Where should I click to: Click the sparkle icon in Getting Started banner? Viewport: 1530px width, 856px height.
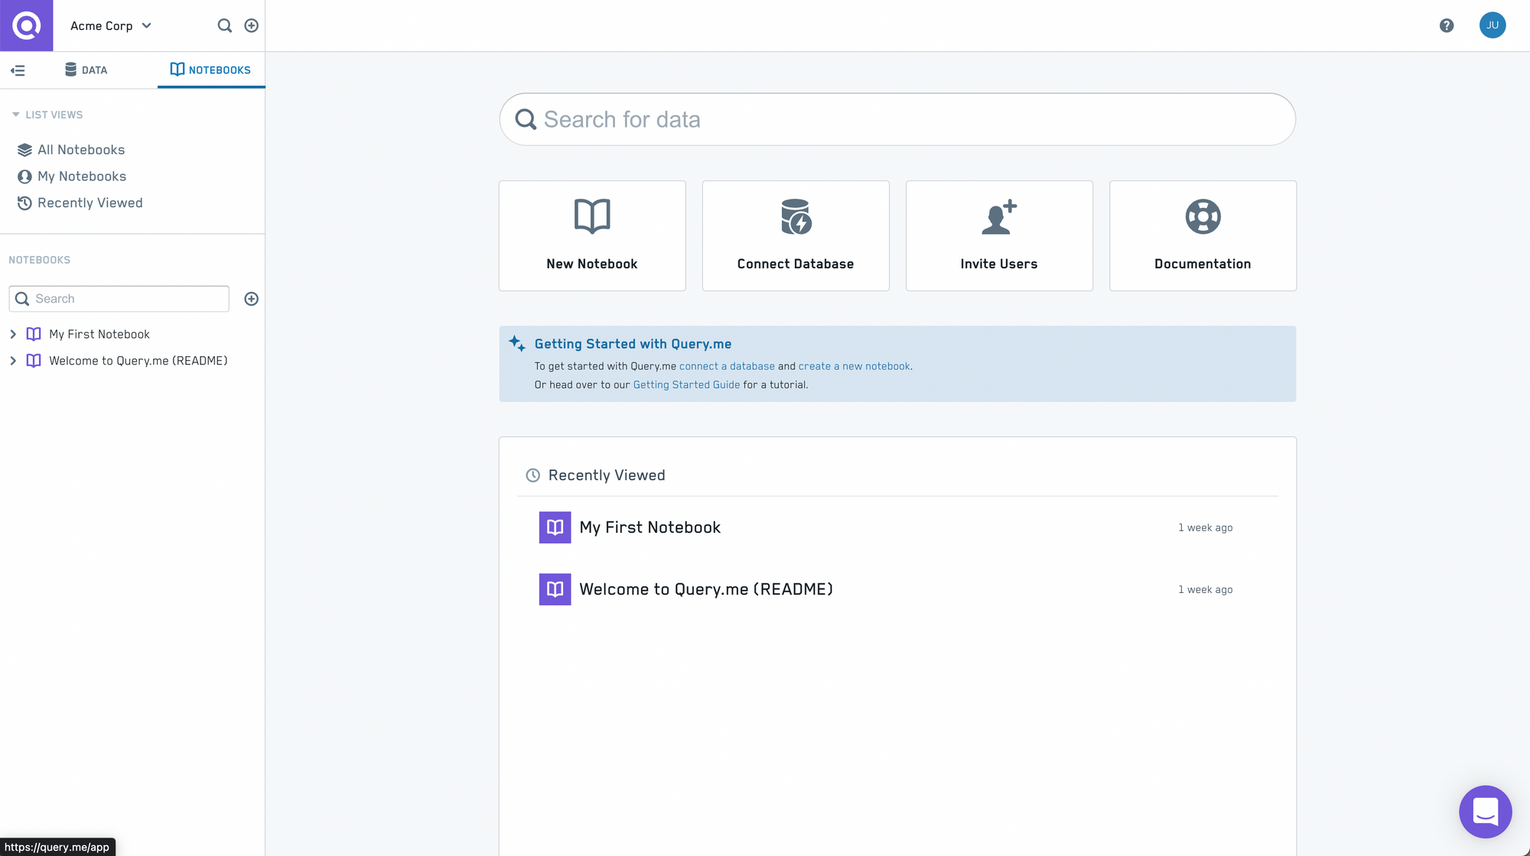[x=517, y=344]
